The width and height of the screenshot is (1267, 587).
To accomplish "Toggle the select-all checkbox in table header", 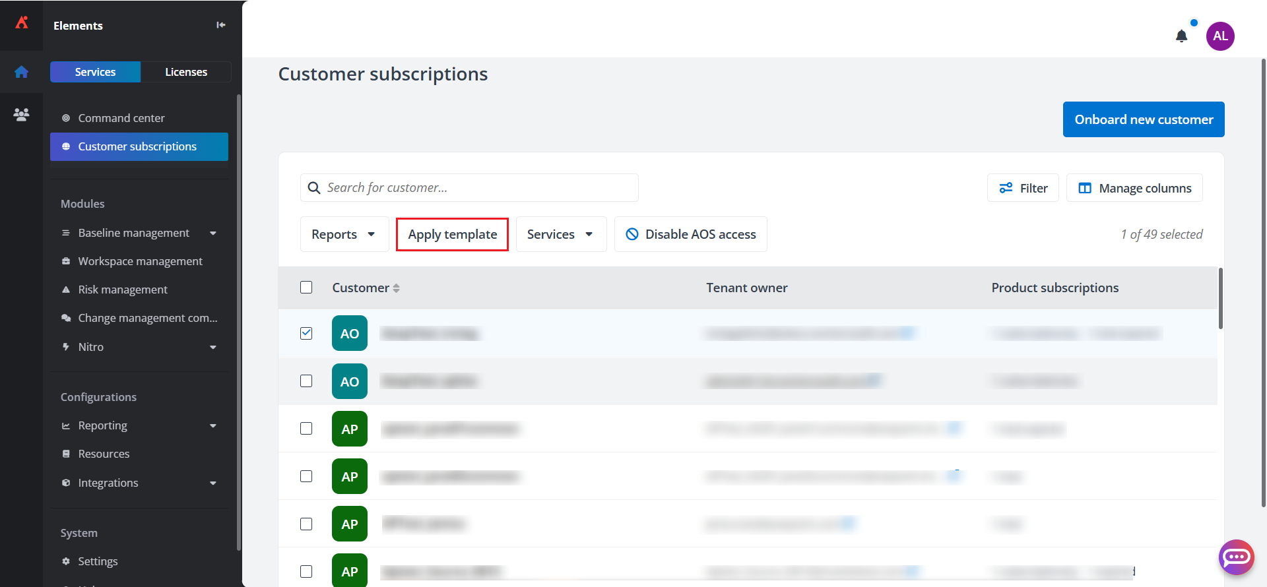I will (x=306, y=288).
